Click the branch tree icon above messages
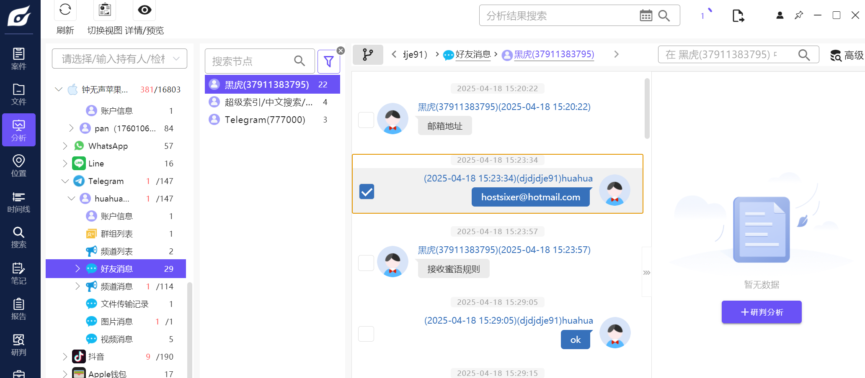Image resolution: width=865 pixels, height=378 pixels. [x=367, y=55]
